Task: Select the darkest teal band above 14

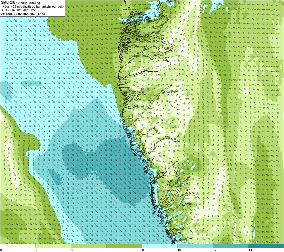Action: [x=266, y=246]
